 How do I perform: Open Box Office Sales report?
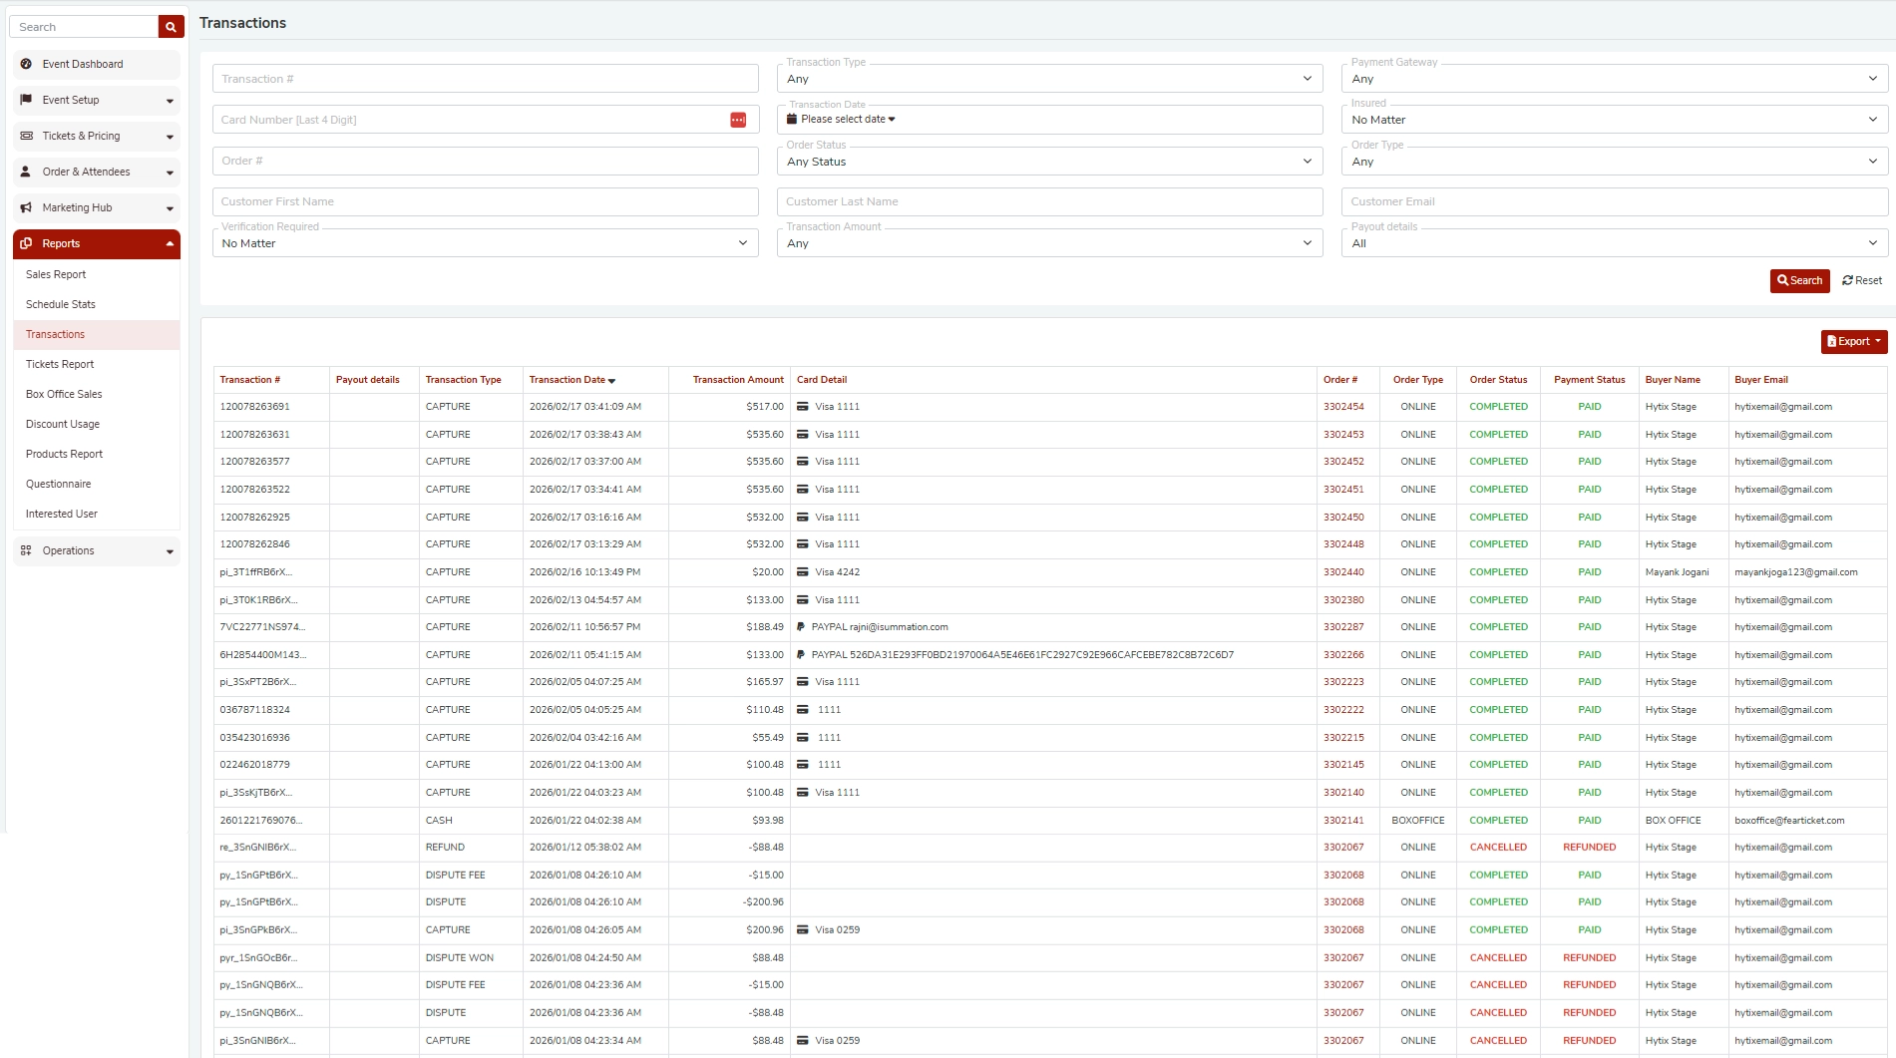pyautogui.click(x=64, y=394)
